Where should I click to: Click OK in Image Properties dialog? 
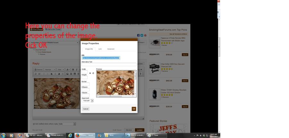(134, 109)
